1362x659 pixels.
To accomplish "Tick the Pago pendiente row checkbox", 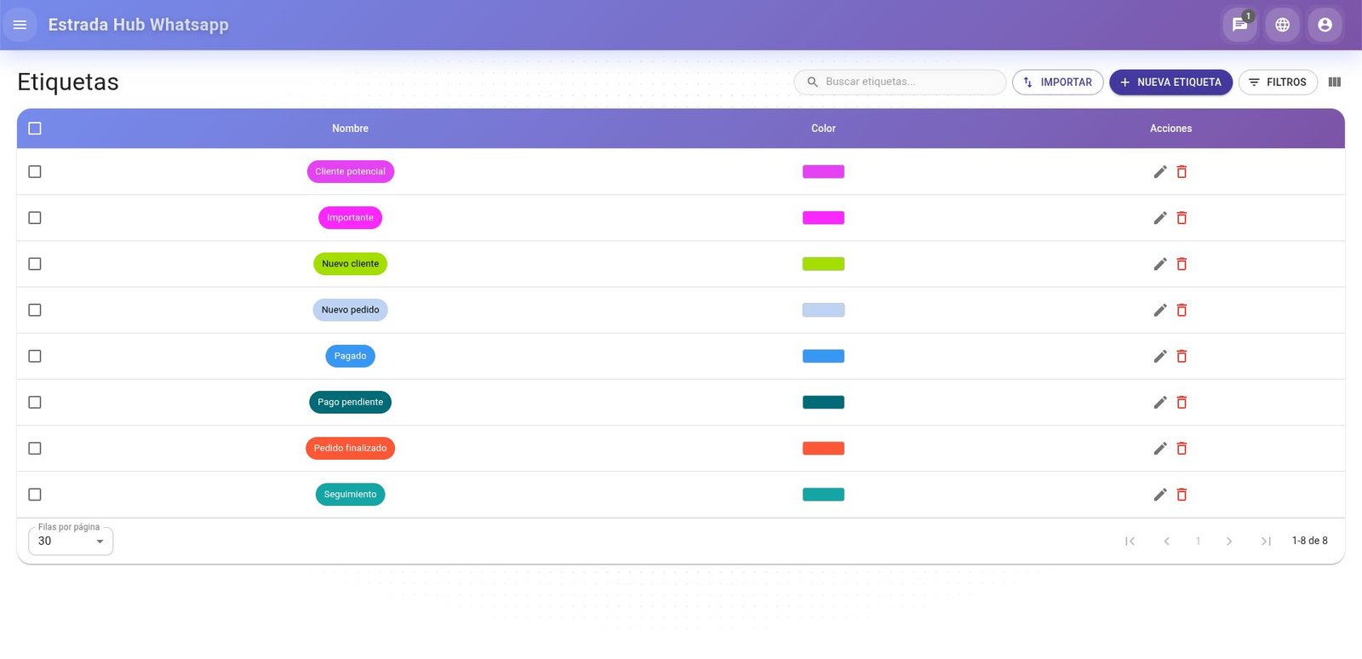I will point(35,402).
